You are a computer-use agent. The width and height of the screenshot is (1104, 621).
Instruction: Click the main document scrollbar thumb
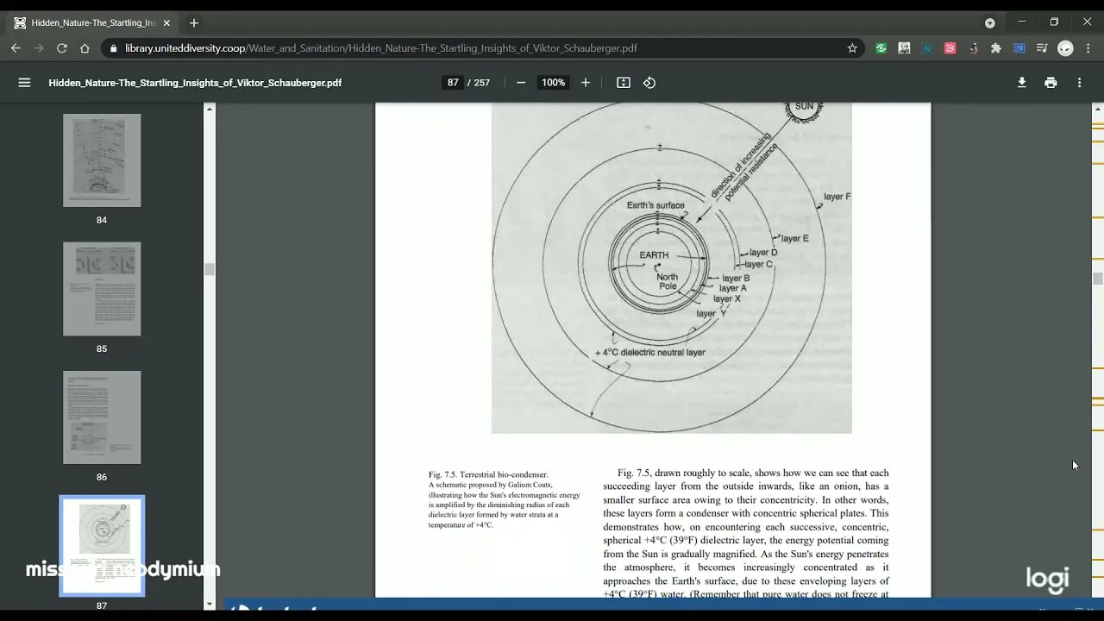coord(1098,279)
